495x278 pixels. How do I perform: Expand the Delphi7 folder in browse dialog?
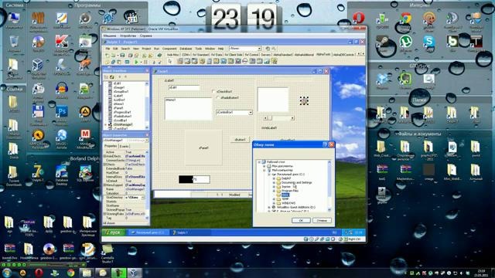(274, 178)
